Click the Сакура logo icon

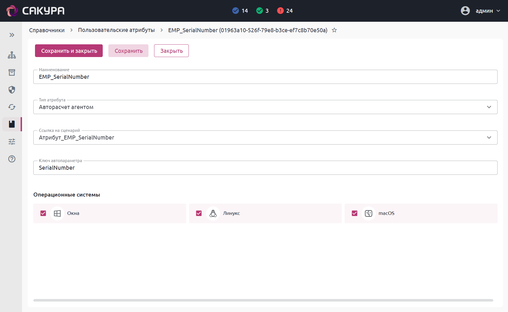click(12, 11)
